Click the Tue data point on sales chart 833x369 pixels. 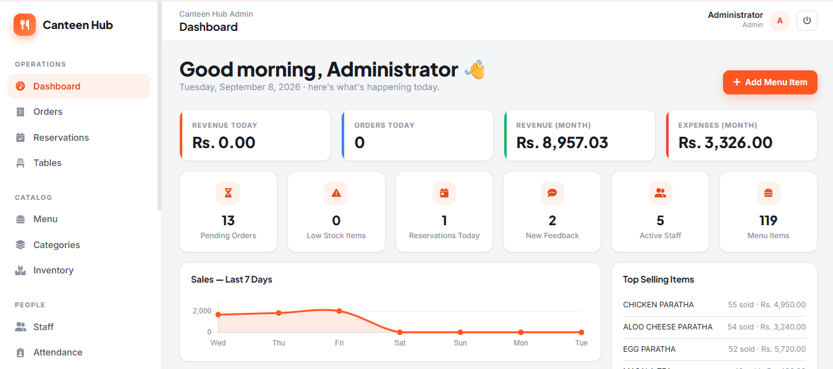[x=581, y=332]
